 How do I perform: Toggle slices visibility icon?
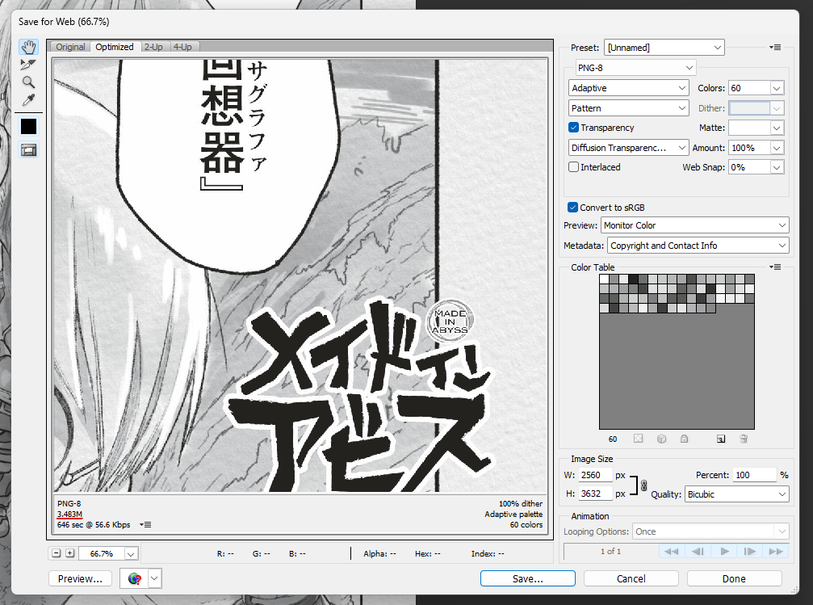(28, 150)
